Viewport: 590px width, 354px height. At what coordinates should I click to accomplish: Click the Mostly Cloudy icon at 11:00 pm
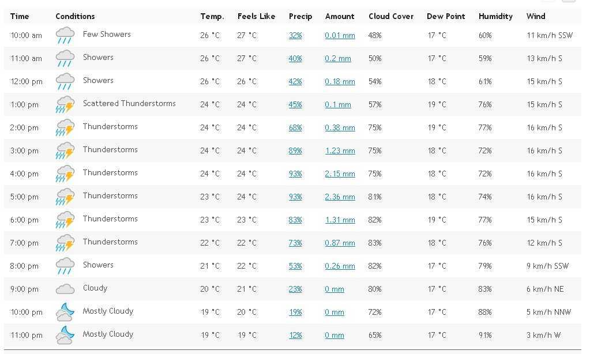[x=65, y=335]
